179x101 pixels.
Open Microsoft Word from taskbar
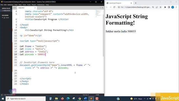(x=85, y=98)
